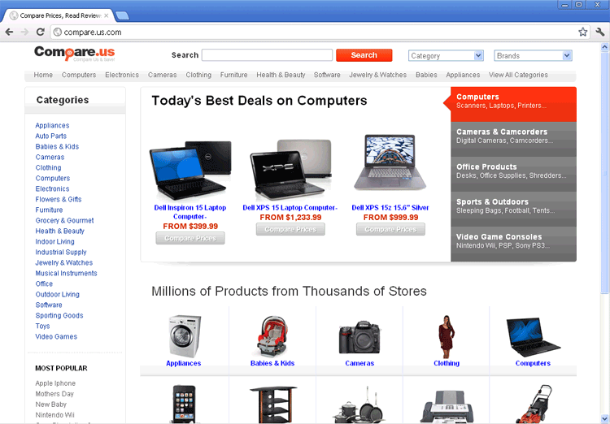Compare prices for Dell Inspiron 15
The width and height of the screenshot is (610, 424).
tap(190, 238)
